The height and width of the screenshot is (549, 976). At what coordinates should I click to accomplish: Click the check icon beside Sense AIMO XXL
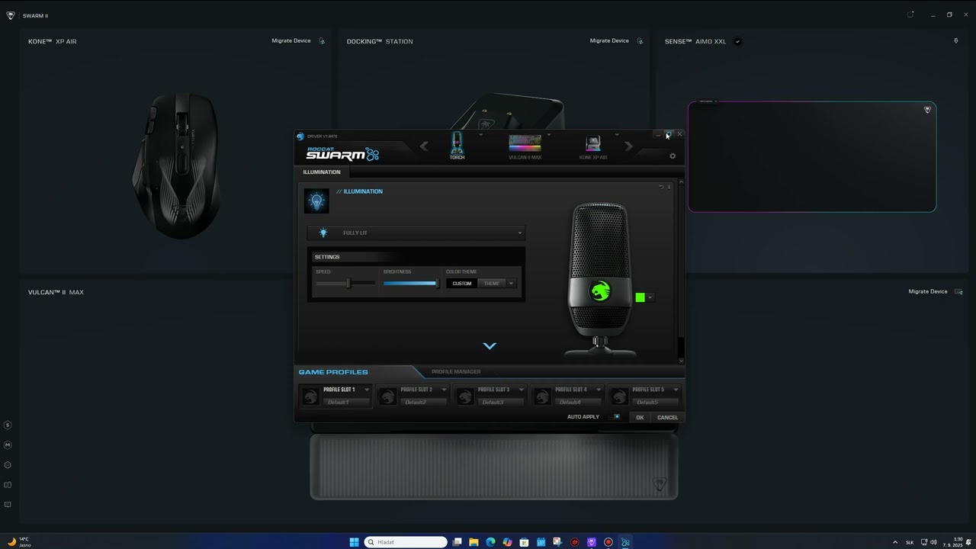tap(737, 41)
